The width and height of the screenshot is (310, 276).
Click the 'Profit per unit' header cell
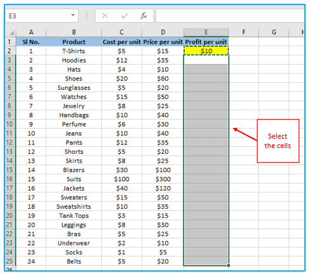pos(206,42)
